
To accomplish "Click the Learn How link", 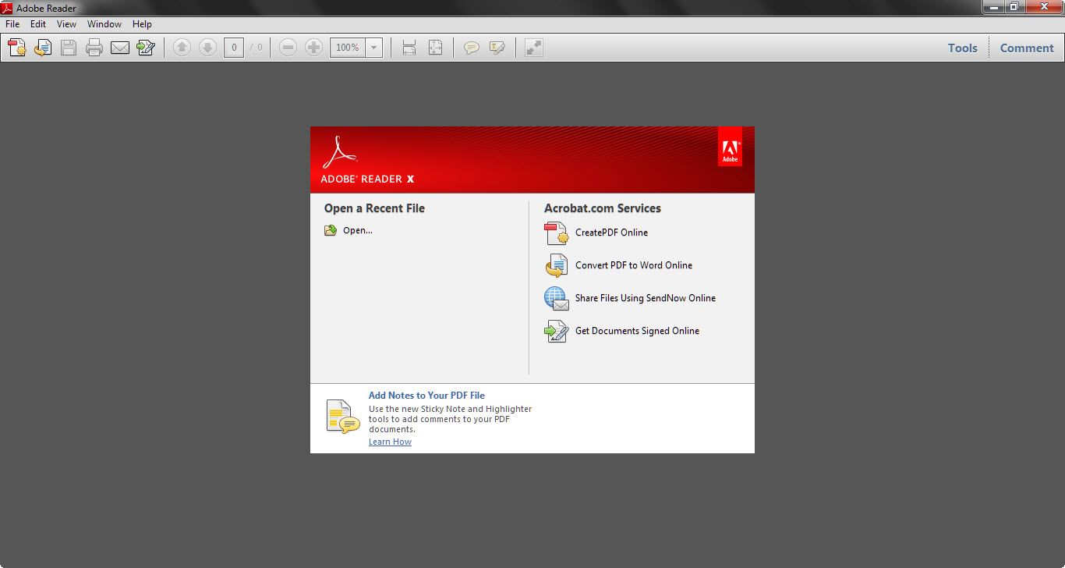I will [x=390, y=442].
